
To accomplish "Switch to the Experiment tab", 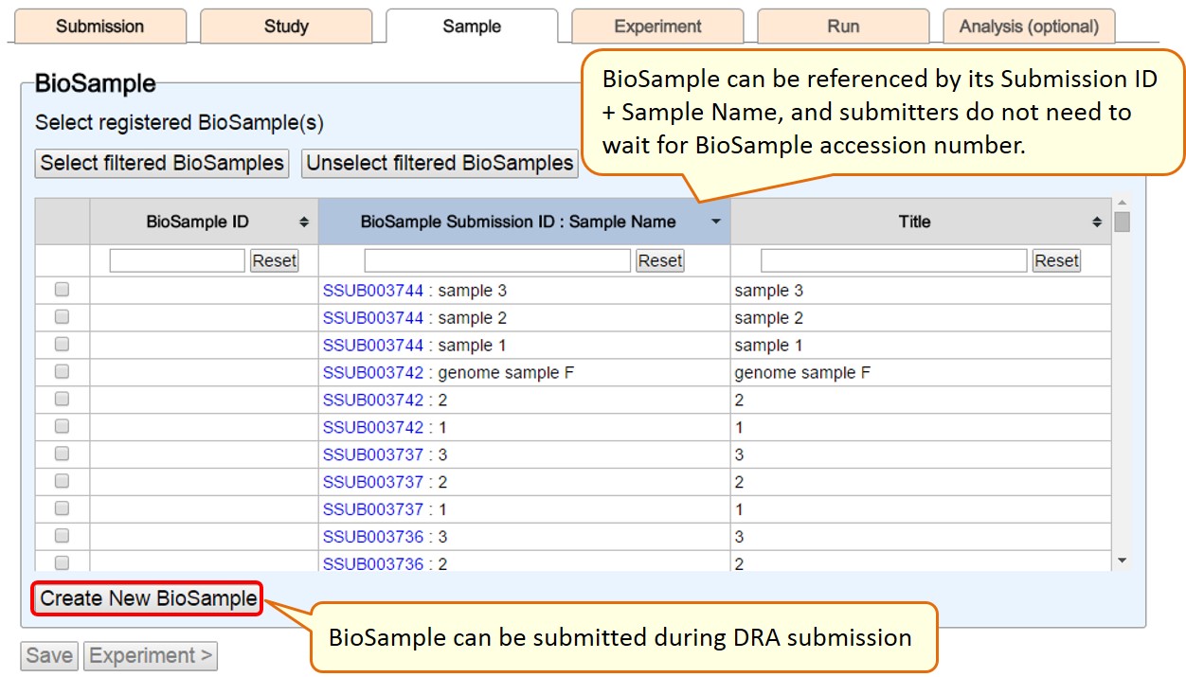I will (x=657, y=27).
